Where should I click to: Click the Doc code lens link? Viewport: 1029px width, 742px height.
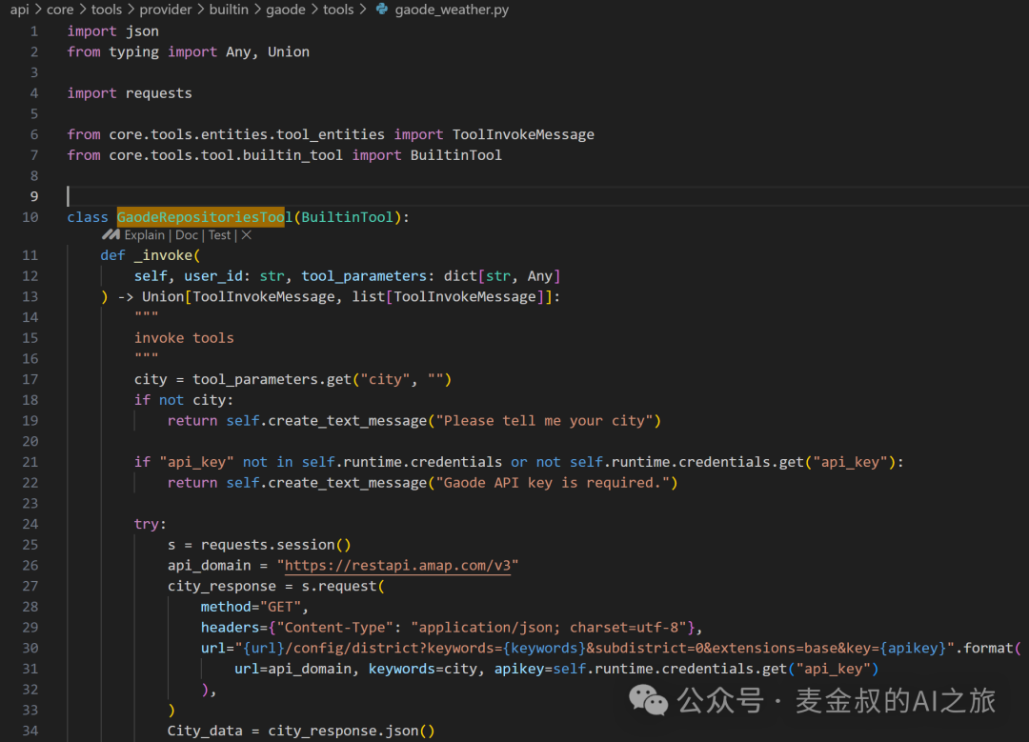pyautogui.click(x=187, y=235)
